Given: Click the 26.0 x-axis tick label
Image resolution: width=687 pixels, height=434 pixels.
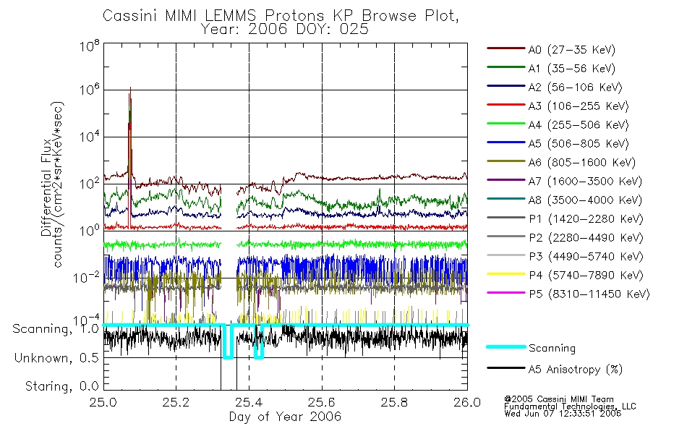Looking at the screenshot, I should tap(467, 402).
